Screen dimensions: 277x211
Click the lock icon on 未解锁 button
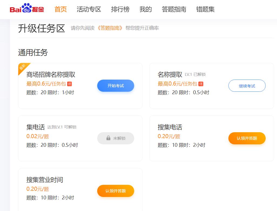(x=109, y=138)
